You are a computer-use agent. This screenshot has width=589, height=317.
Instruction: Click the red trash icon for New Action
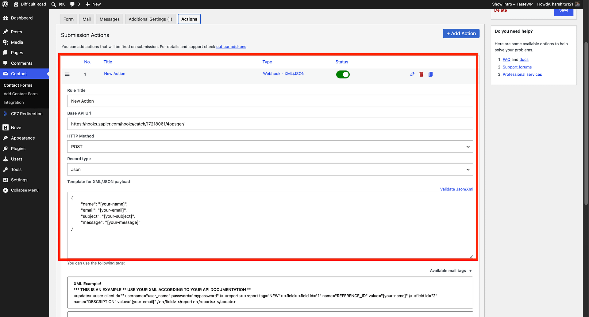point(422,74)
